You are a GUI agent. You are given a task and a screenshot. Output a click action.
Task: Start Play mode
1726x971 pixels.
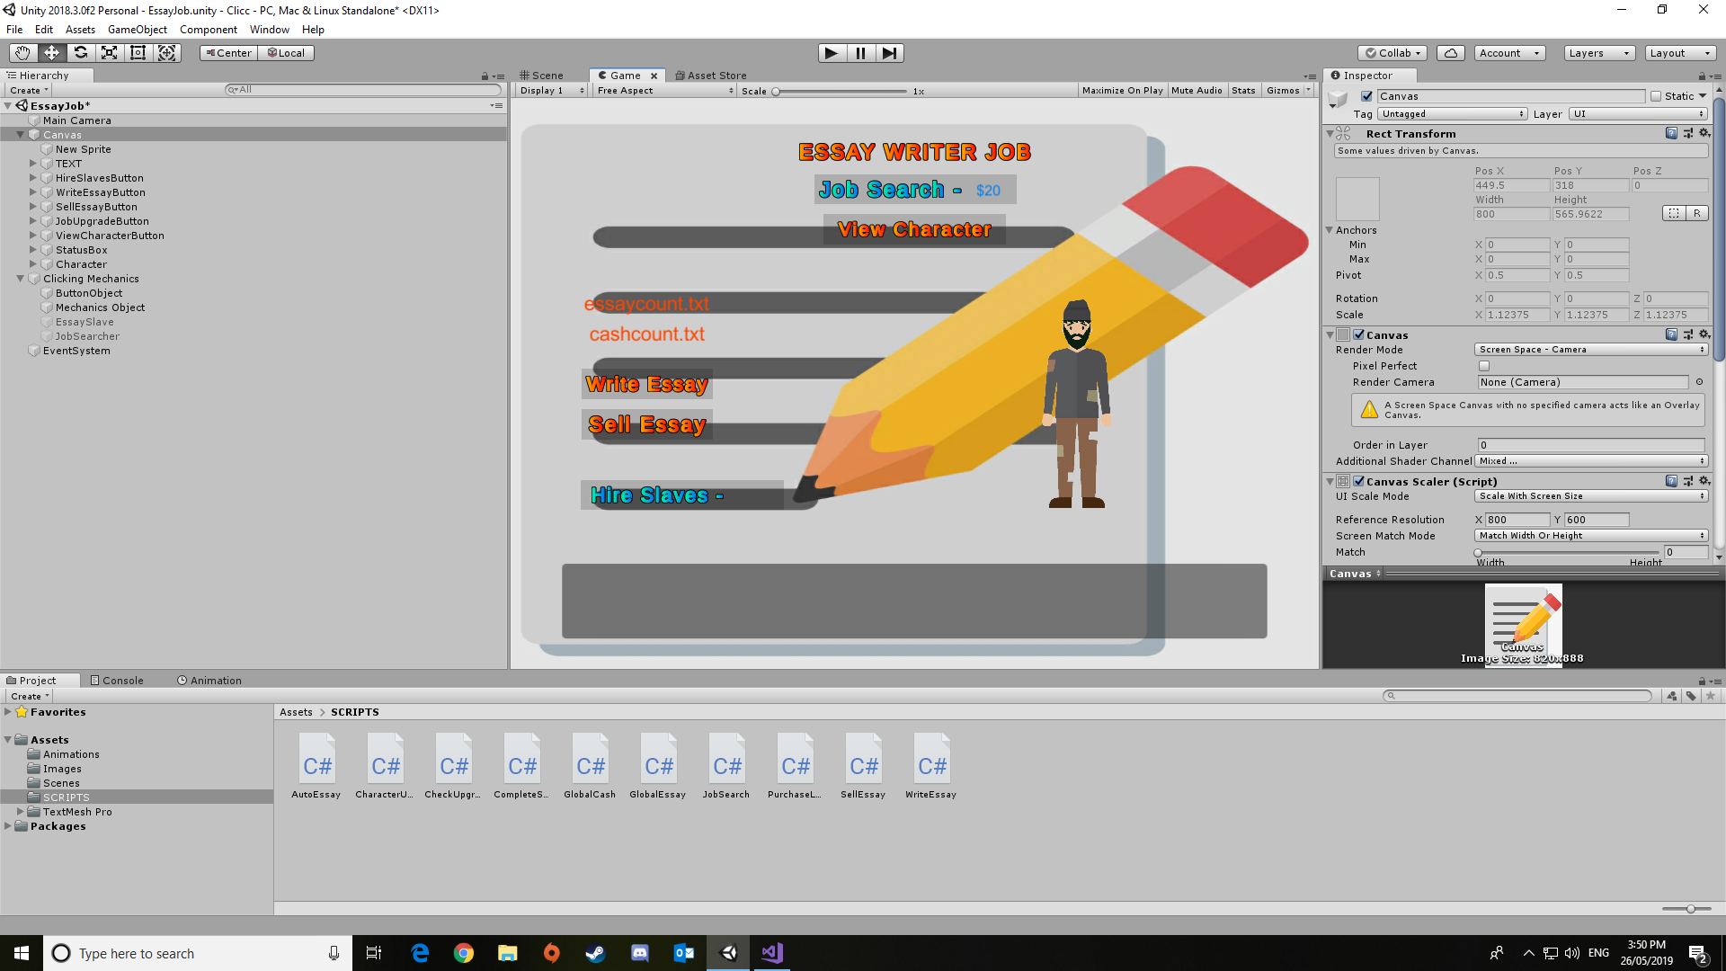click(832, 53)
